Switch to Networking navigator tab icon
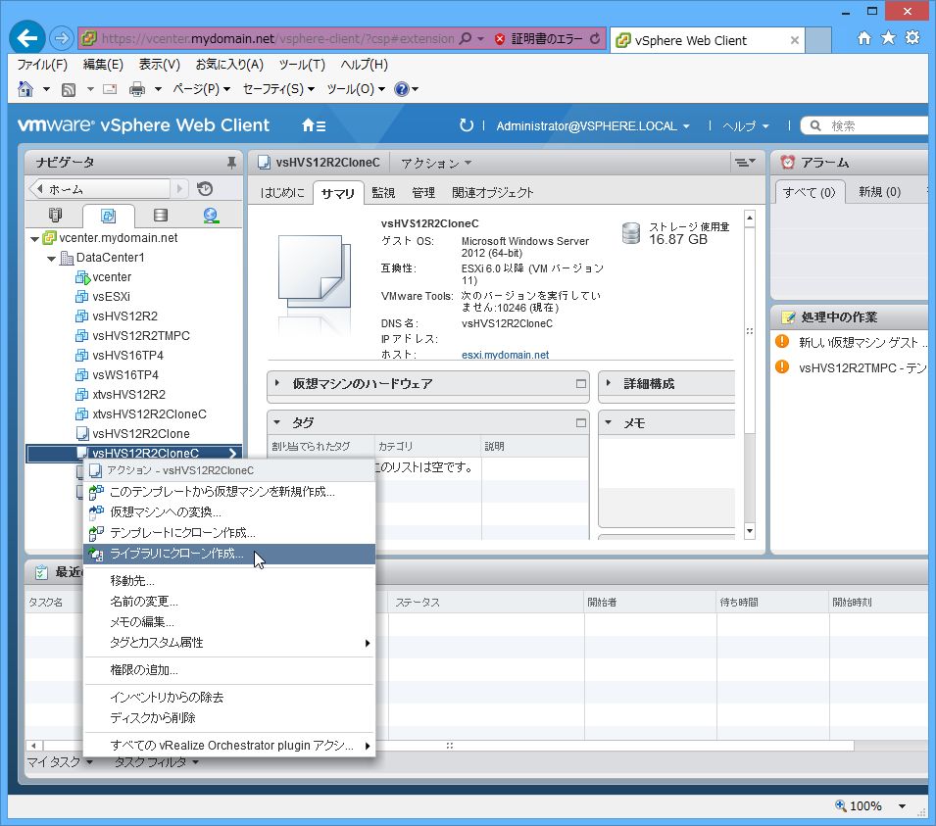Image resolution: width=936 pixels, height=826 pixels. tap(211, 215)
